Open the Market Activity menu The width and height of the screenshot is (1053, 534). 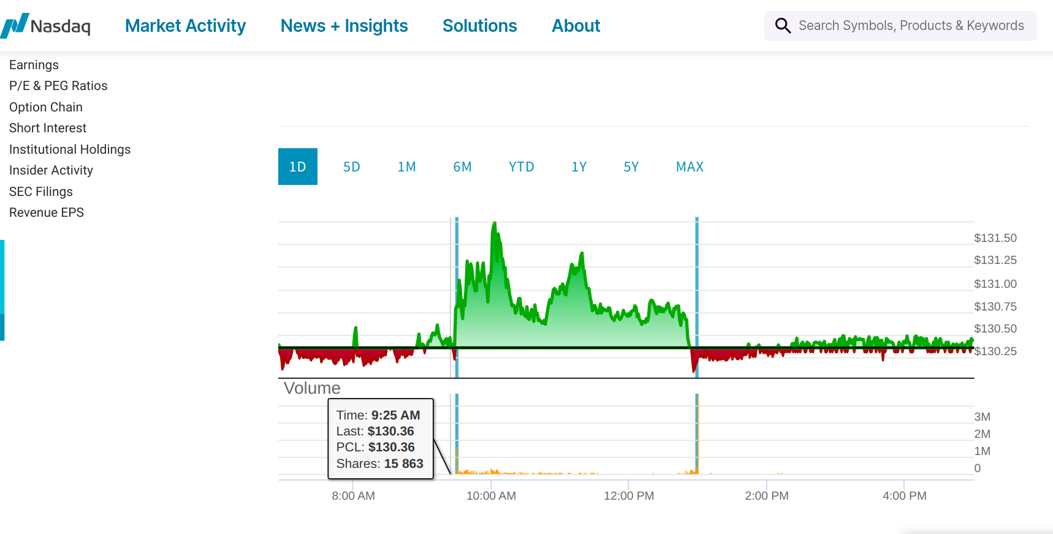tap(185, 26)
